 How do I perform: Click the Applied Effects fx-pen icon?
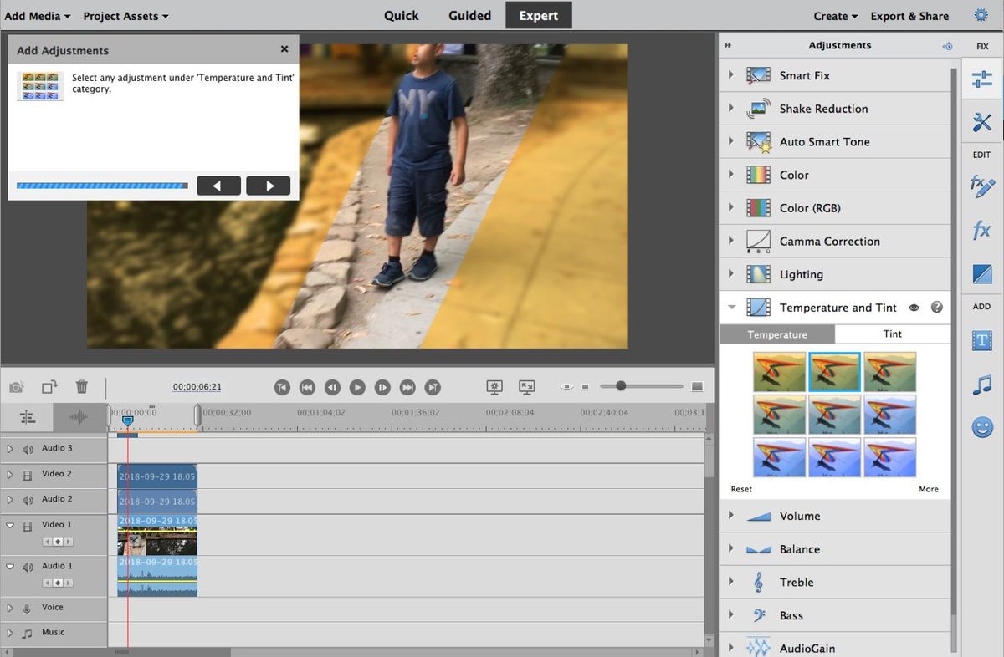(982, 186)
